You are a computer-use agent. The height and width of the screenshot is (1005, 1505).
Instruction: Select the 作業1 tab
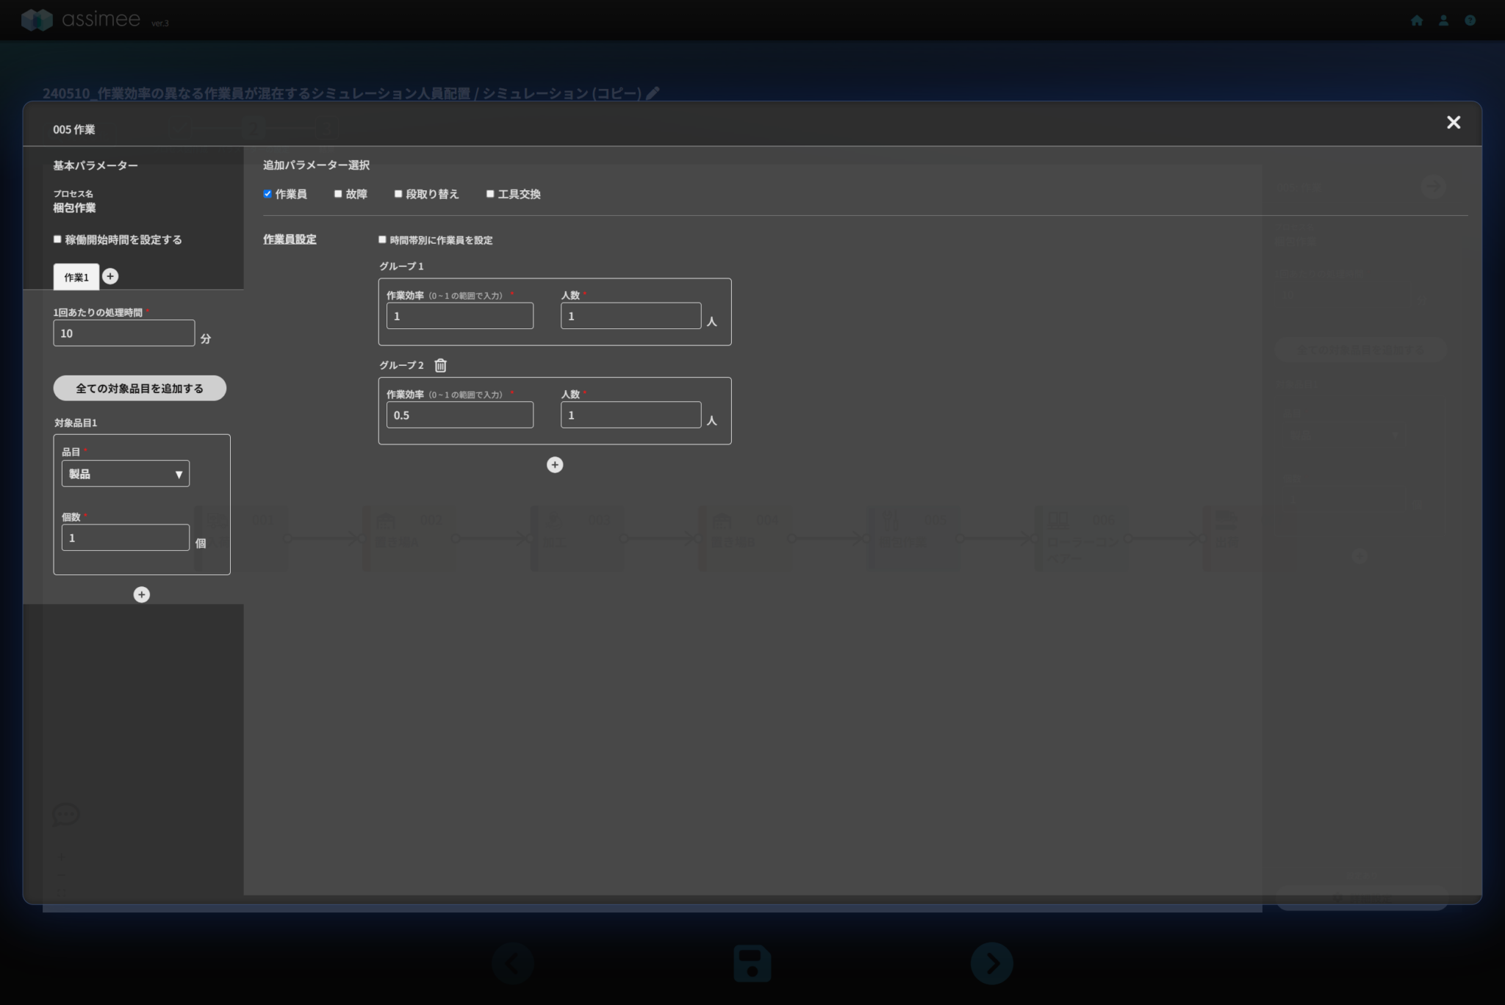(x=76, y=277)
